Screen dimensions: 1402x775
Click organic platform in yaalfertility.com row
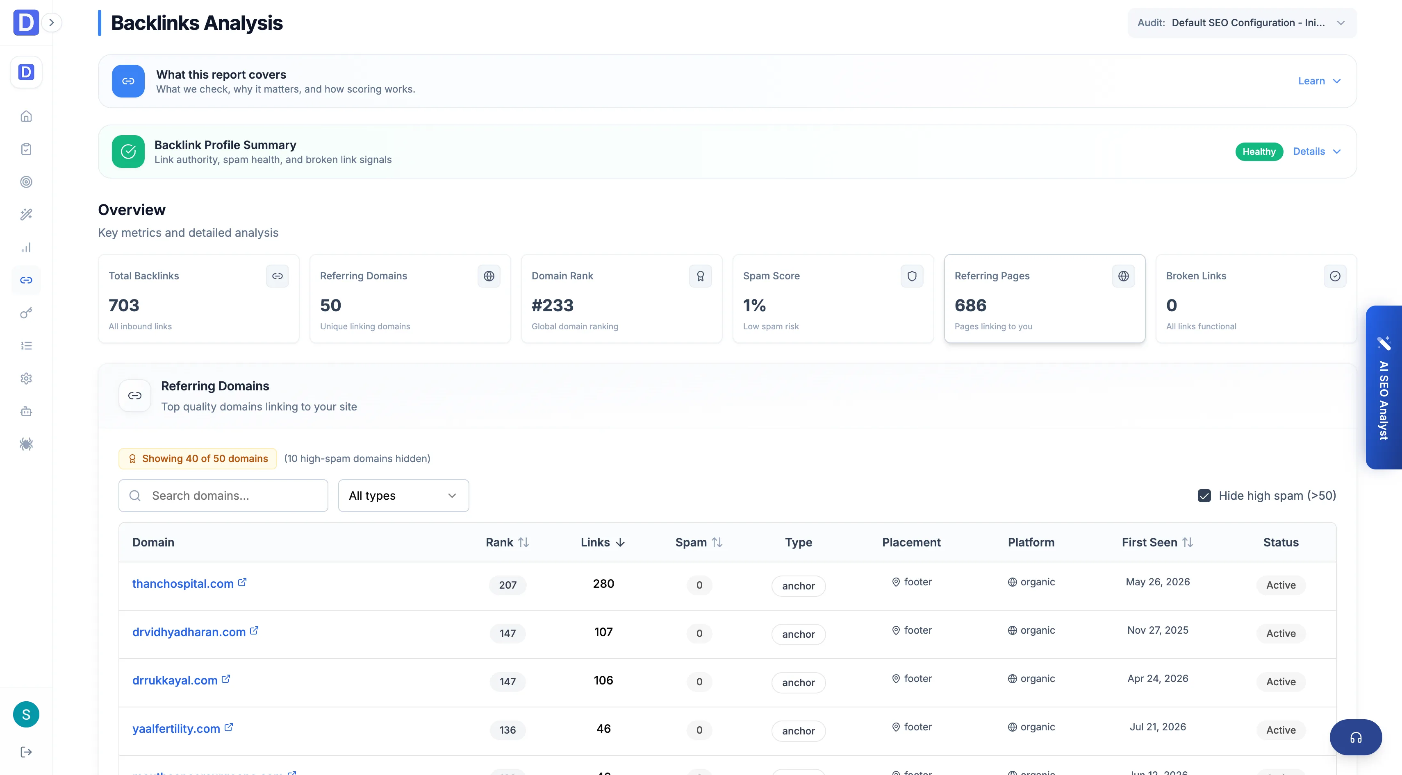click(1031, 727)
